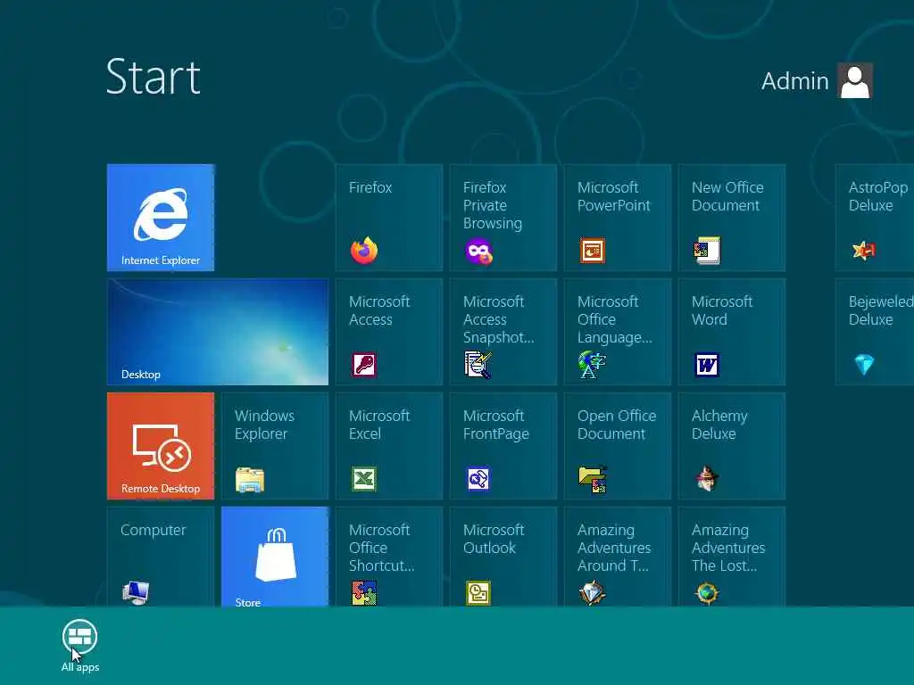Click the 'Microsoft PowerPoint' tile label
Viewport: 914px width, 685px height.
point(613,196)
